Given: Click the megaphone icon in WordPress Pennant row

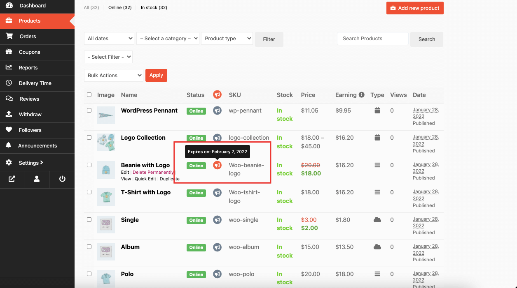Looking at the screenshot, I should pos(217,111).
